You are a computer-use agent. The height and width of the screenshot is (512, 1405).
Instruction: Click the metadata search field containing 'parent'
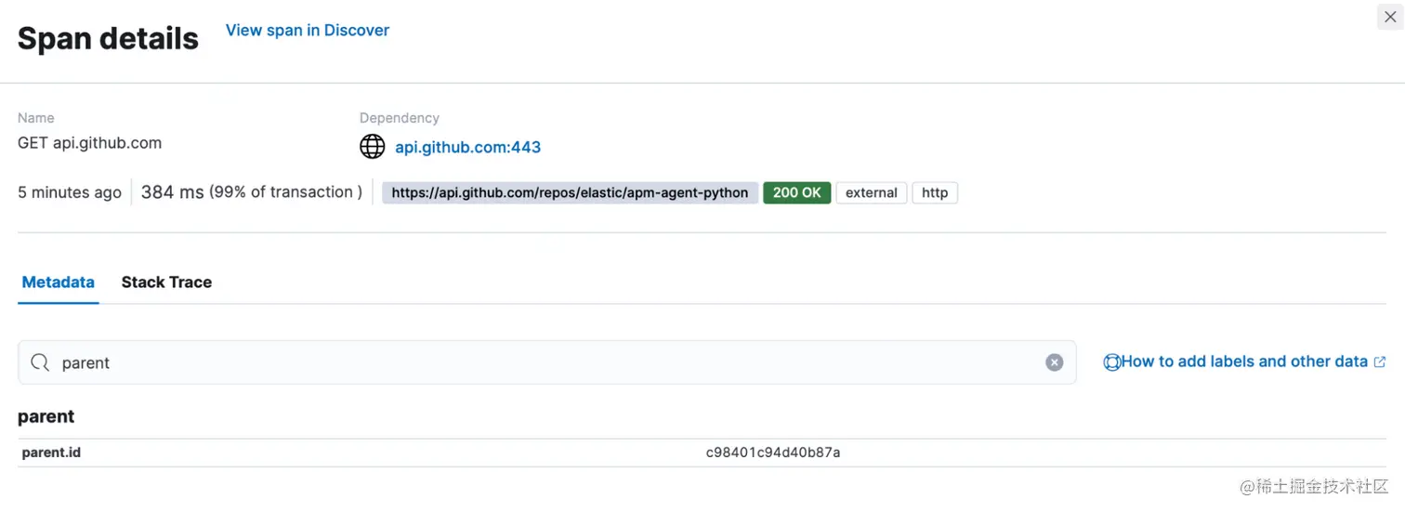click(547, 362)
